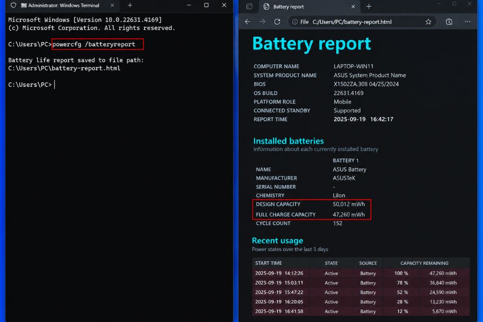Click the terminal prompt input line
The width and height of the screenshot is (483, 322).
click(x=32, y=85)
